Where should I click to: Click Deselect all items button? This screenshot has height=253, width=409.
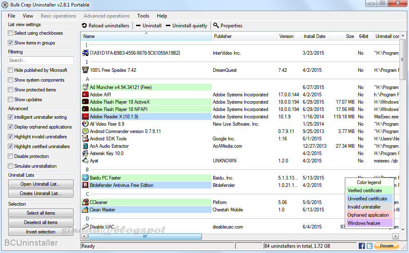pos(41,222)
